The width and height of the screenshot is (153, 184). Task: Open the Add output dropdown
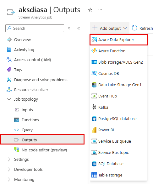110,28
